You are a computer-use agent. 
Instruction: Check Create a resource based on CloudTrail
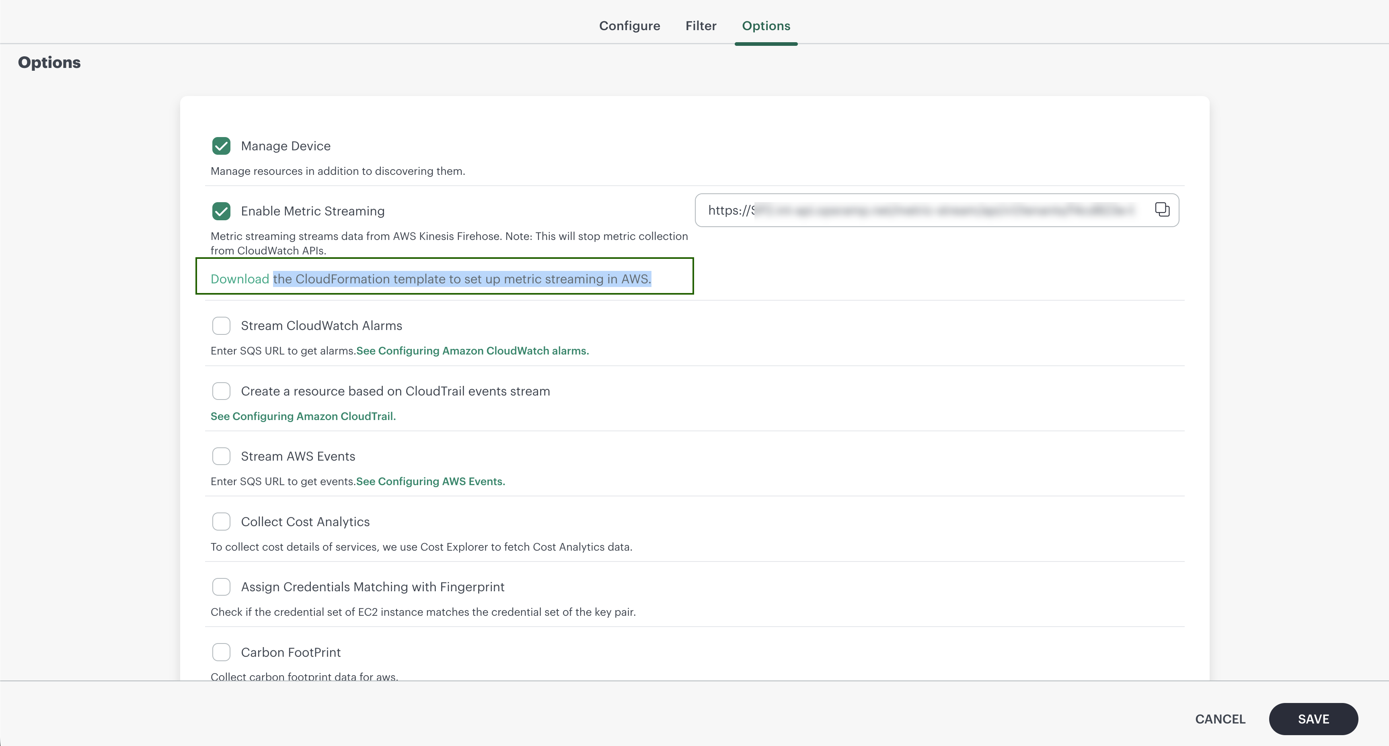point(221,391)
